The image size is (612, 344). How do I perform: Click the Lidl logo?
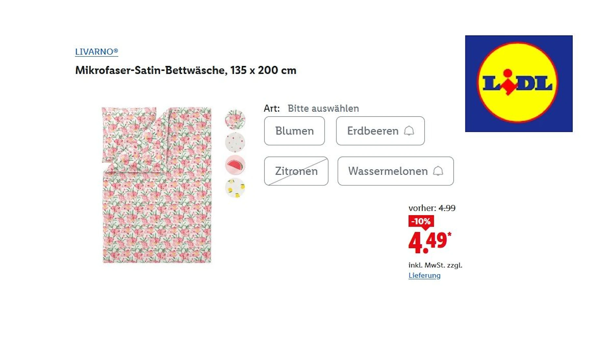tap(518, 83)
